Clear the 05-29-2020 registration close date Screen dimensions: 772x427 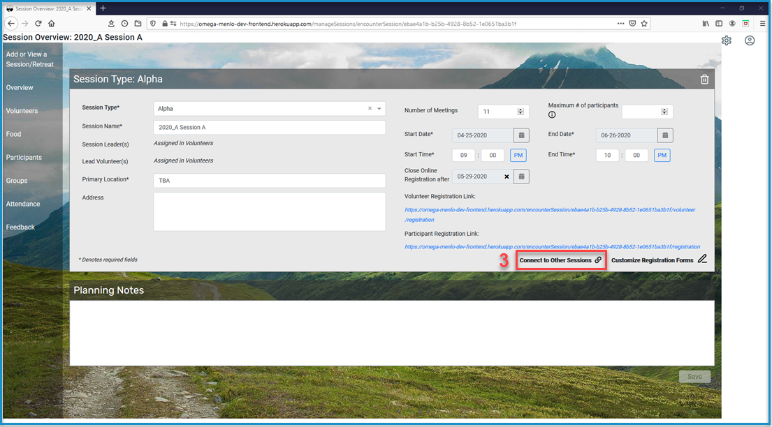pyautogui.click(x=507, y=177)
